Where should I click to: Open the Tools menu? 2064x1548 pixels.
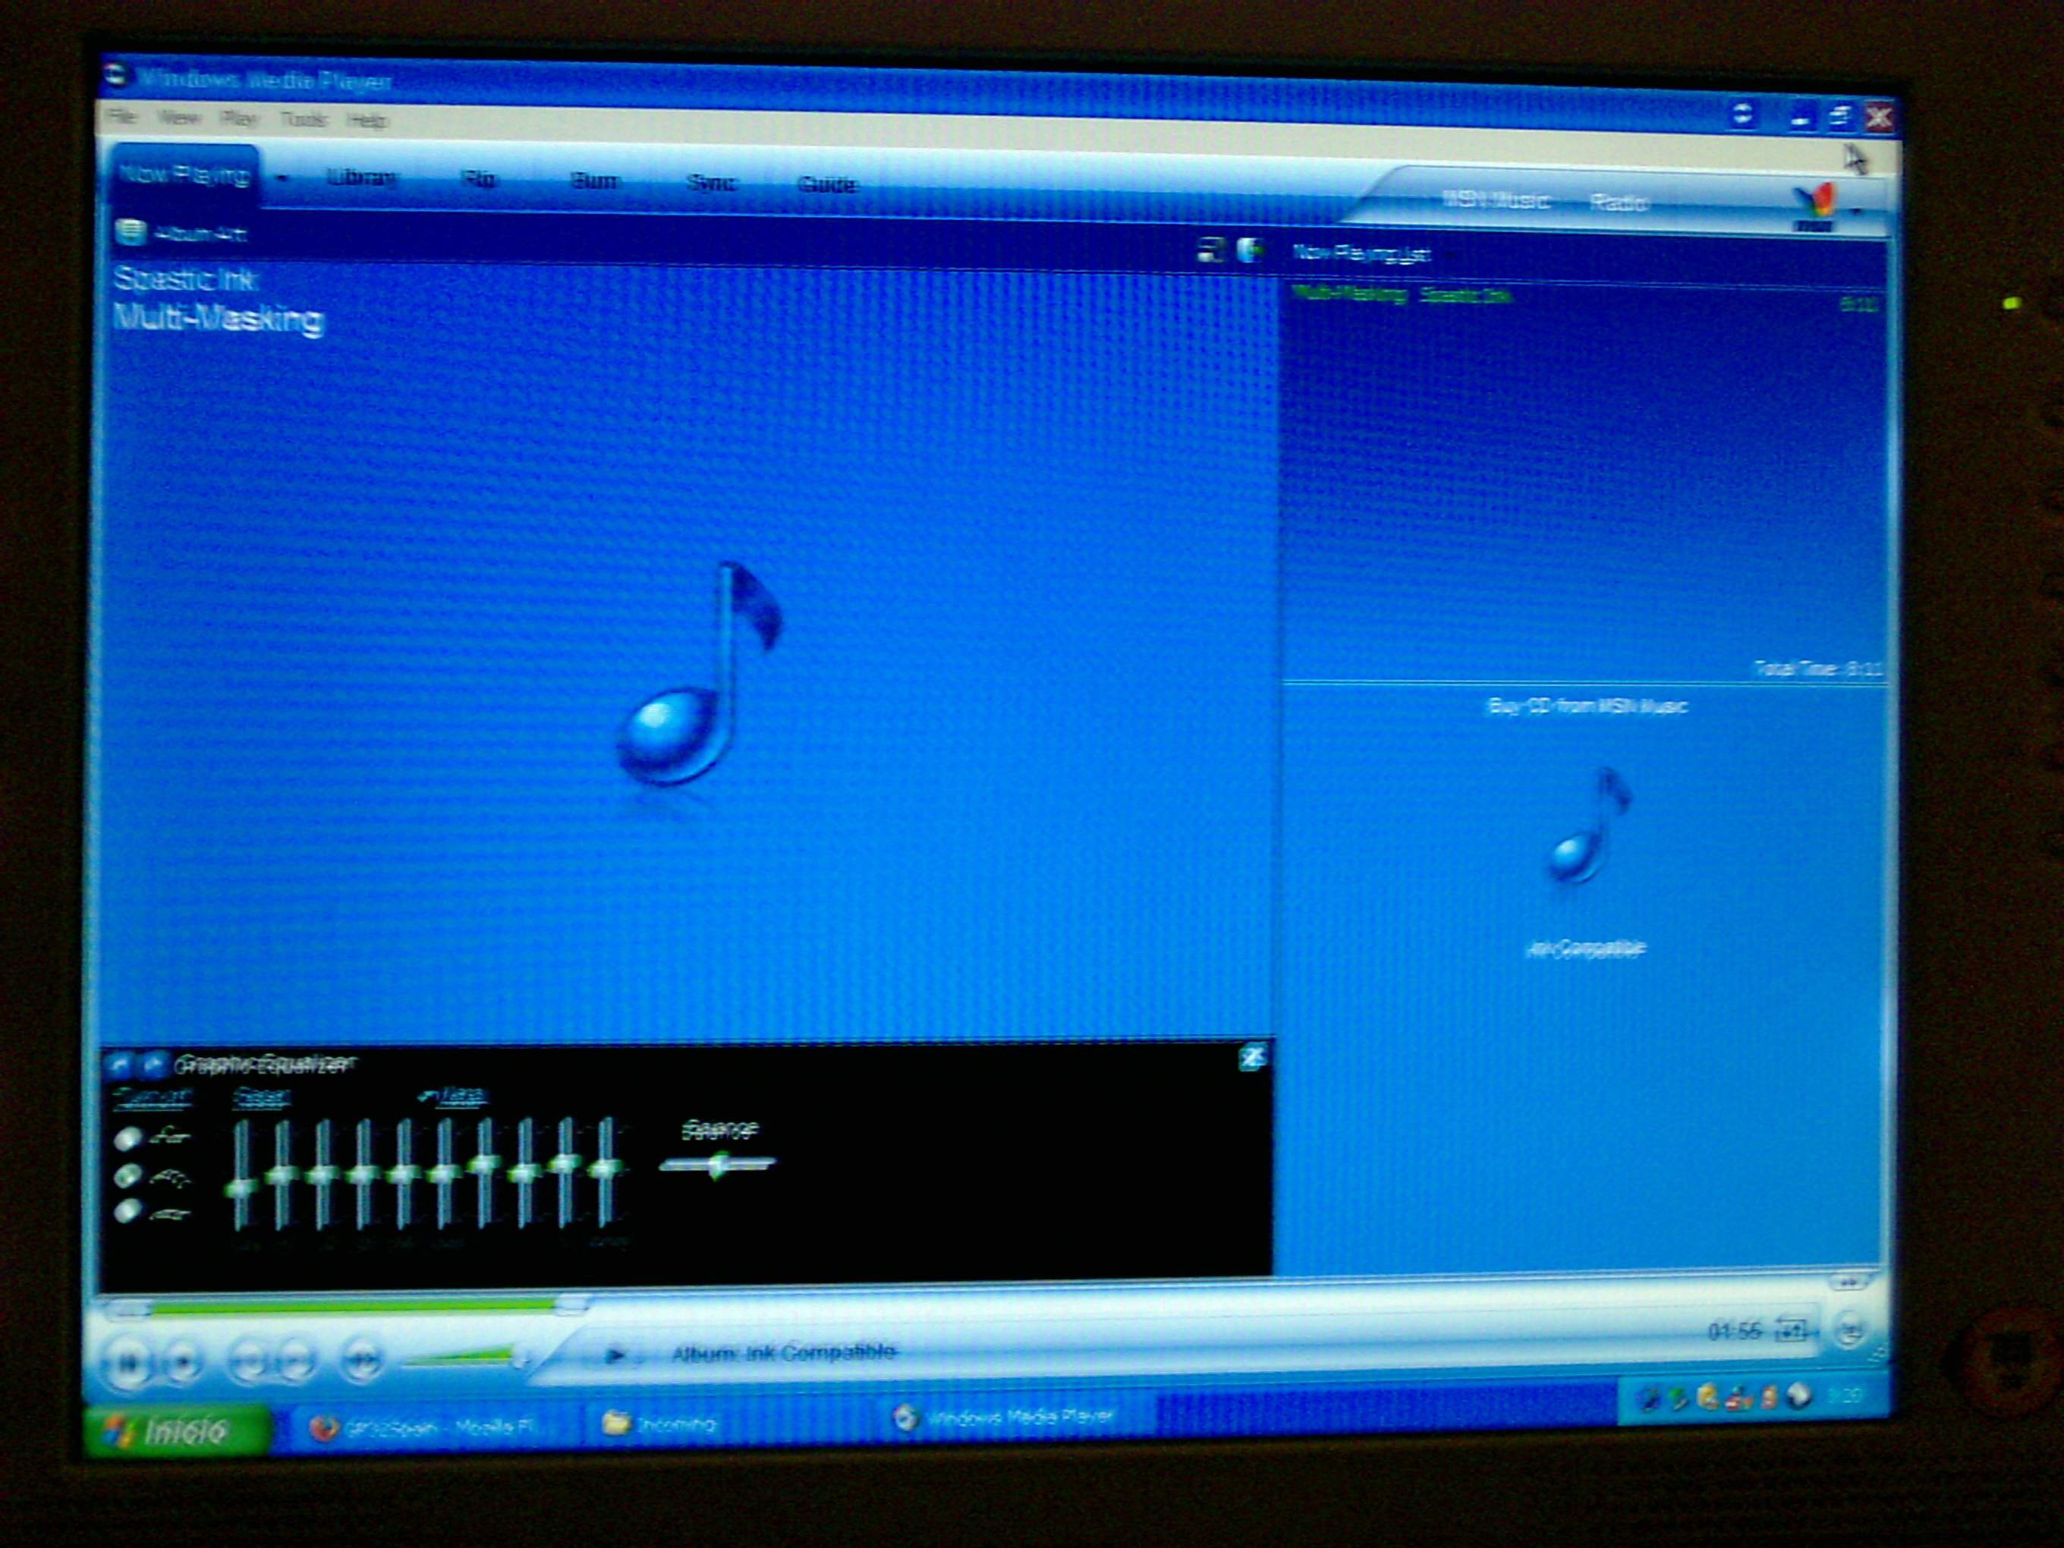[304, 119]
